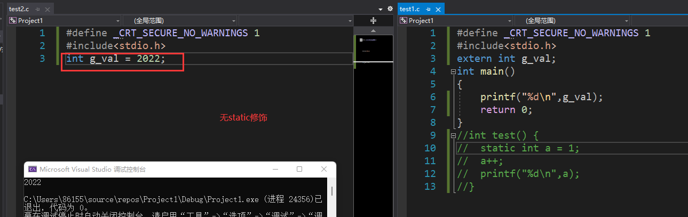The height and width of the screenshot is (217, 688).
Task: Click the '2022' output in debug console
Action: coord(34,182)
